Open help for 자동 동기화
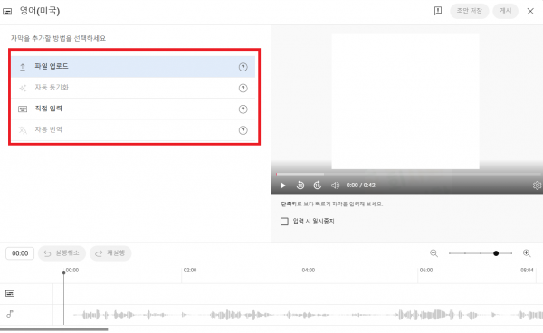Image resolution: width=543 pixels, height=333 pixels. (x=243, y=89)
